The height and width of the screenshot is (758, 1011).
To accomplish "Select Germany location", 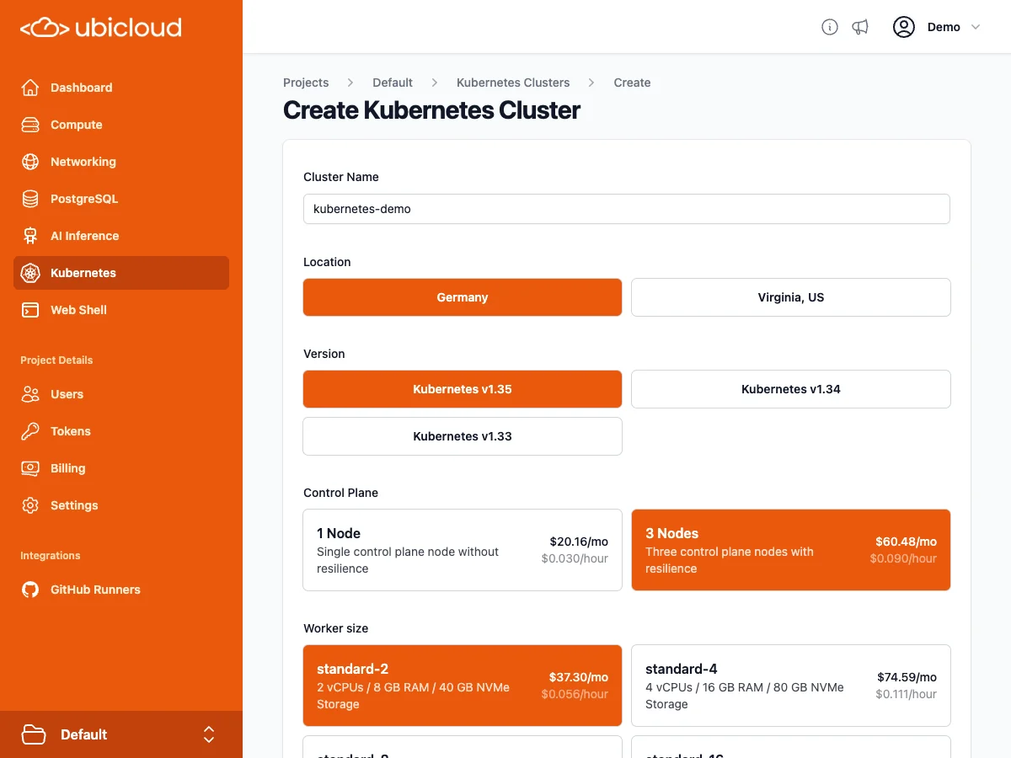I will (x=463, y=297).
